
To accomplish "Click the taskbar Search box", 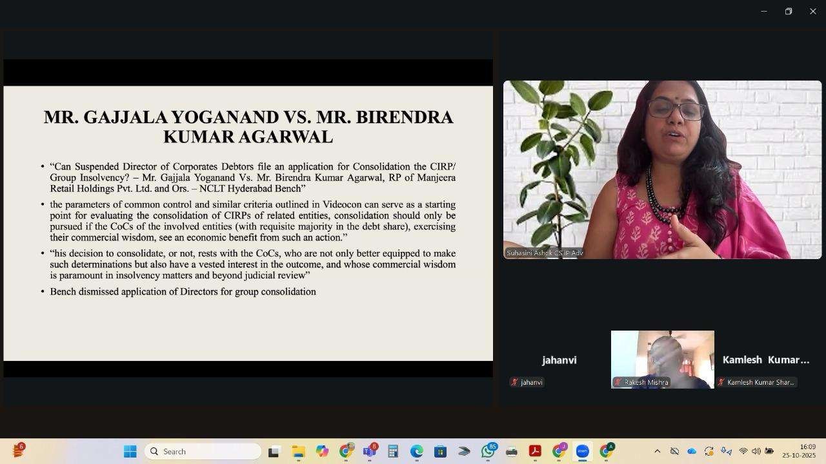I will 203,452.
